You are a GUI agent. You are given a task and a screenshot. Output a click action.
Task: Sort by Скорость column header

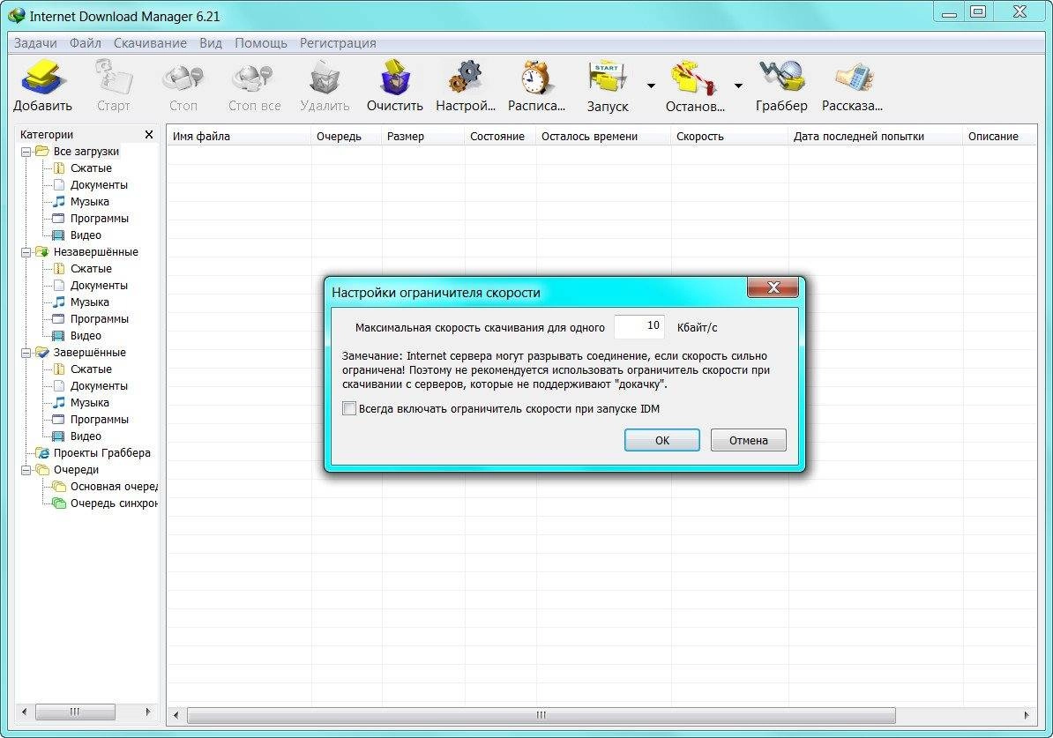(x=729, y=137)
